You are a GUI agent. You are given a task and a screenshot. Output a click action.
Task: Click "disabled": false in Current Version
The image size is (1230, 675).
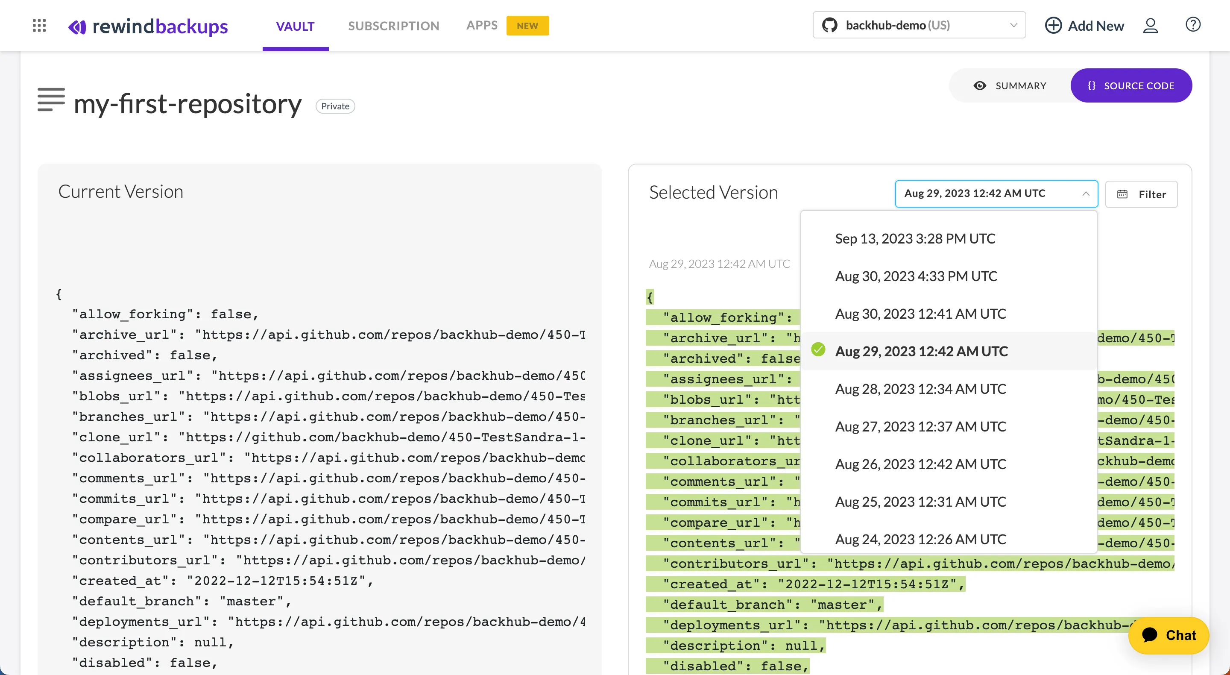[x=145, y=663]
